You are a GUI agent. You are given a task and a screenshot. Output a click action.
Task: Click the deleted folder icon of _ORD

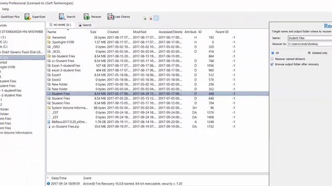point(49,47)
